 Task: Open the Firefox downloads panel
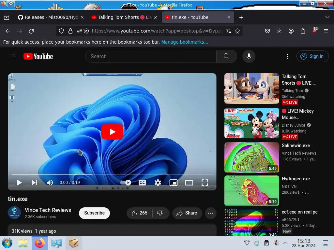click(x=279, y=31)
